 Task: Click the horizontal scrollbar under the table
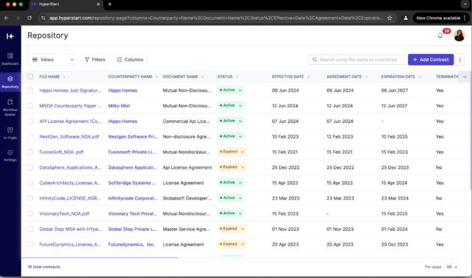[x=100, y=258]
